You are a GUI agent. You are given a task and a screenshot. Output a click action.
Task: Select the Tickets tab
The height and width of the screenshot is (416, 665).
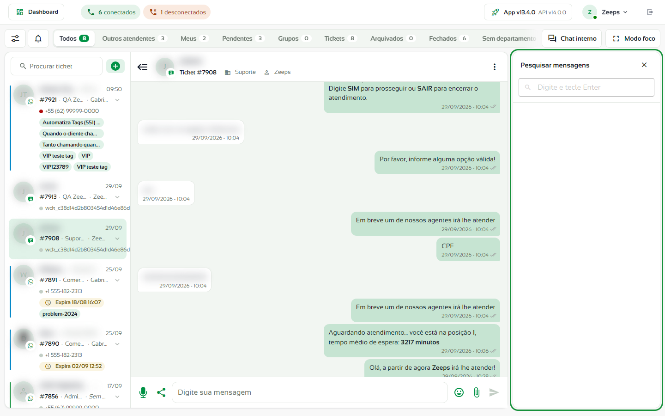click(340, 38)
